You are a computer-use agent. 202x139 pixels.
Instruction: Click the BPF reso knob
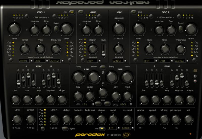(127, 78)
